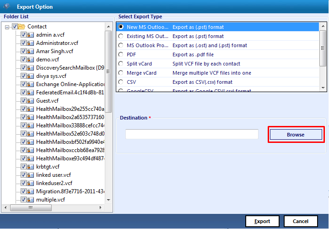Click contact card icon beside HealthMailbox52e603c748d0

30,134
